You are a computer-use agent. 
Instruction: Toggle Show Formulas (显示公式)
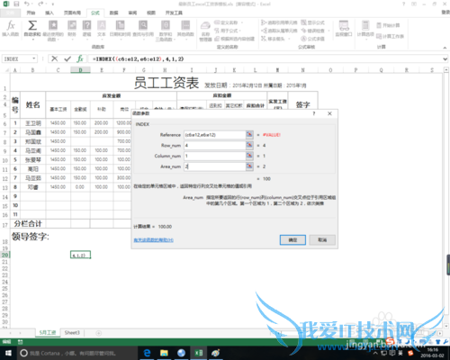pos(313,22)
